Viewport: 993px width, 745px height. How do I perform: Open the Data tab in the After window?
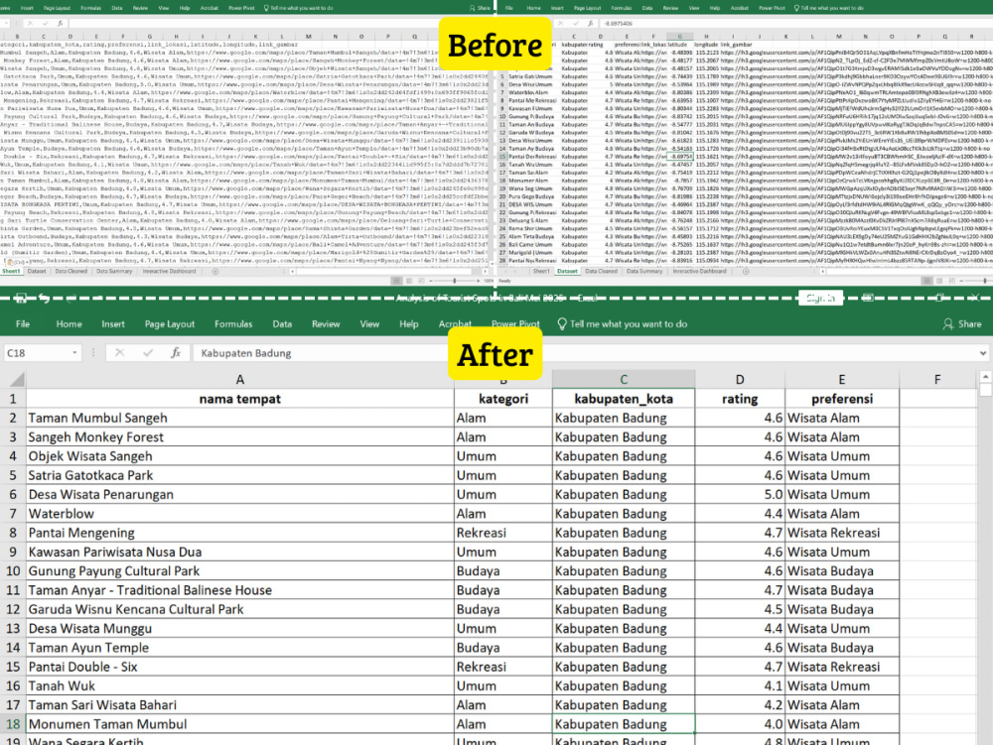(282, 323)
